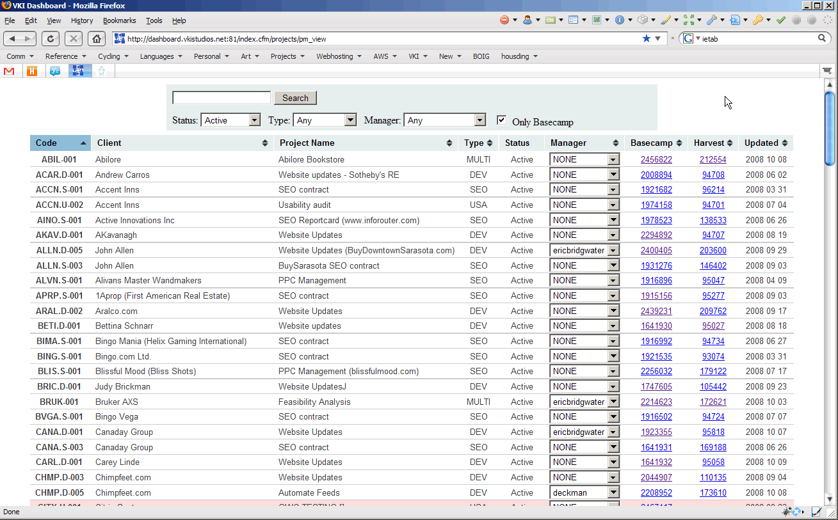Open the Type filter dropdown
The width and height of the screenshot is (838, 520).
[325, 120]
